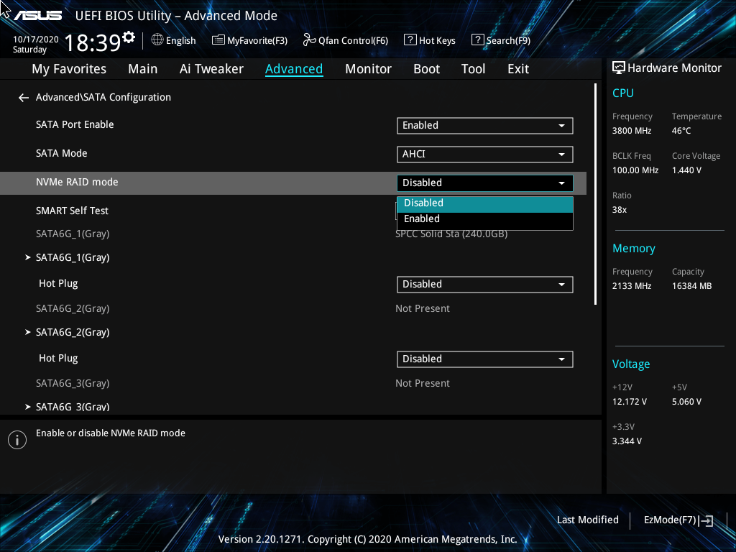Open the Tool tab
The width and height of the screenshot is (736, 552).
(473, 69)
